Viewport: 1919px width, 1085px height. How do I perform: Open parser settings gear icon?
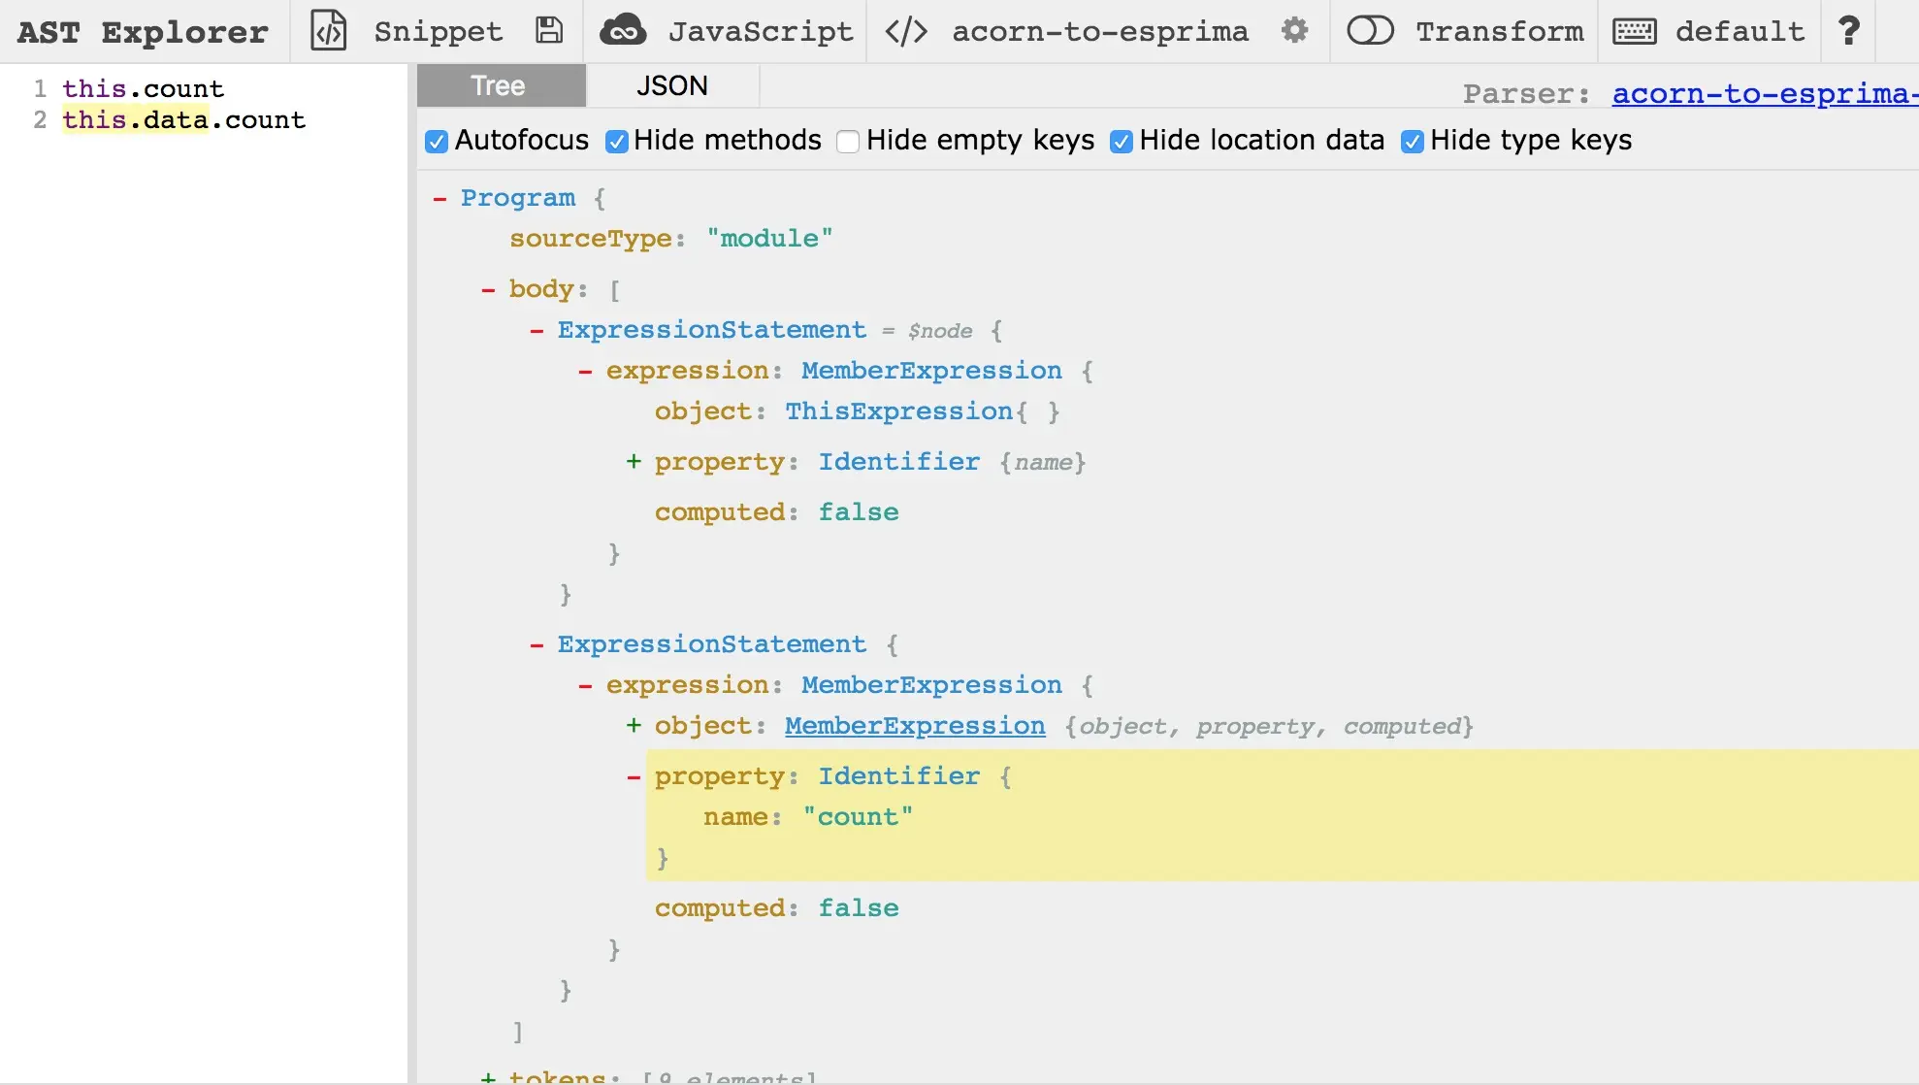pyautogui.click(x=1294, y=31)
